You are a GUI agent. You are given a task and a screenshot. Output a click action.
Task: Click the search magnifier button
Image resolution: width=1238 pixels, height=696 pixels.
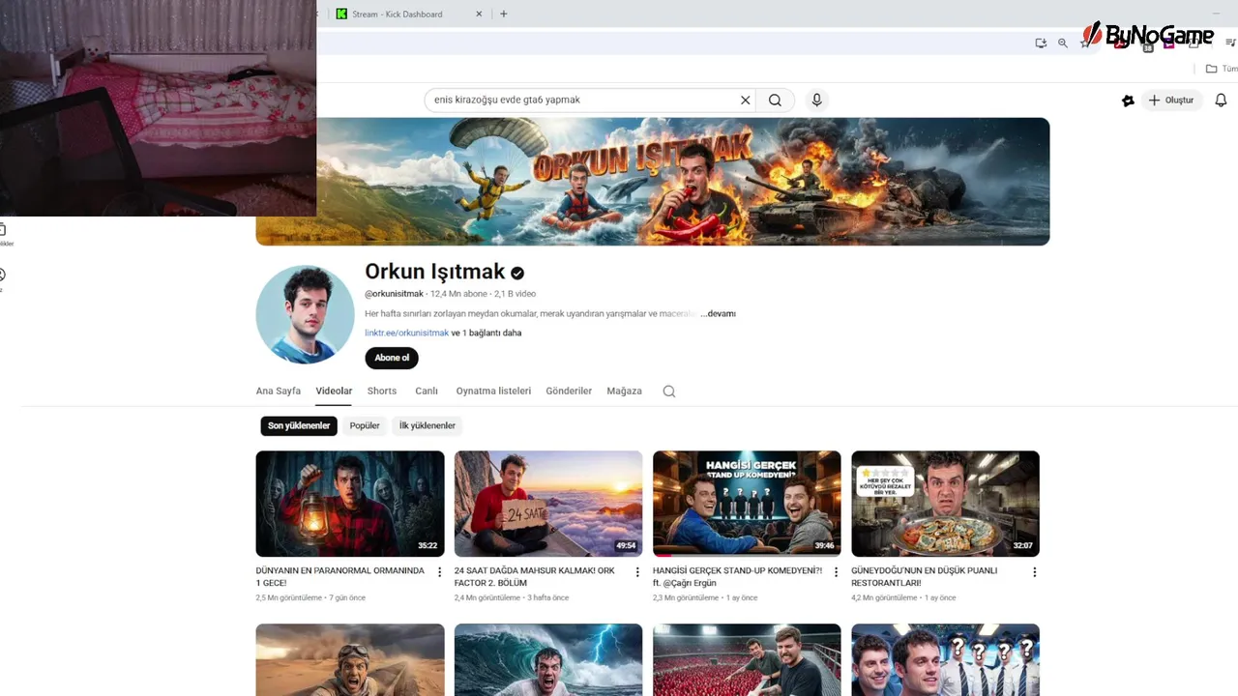pos(775,100)
